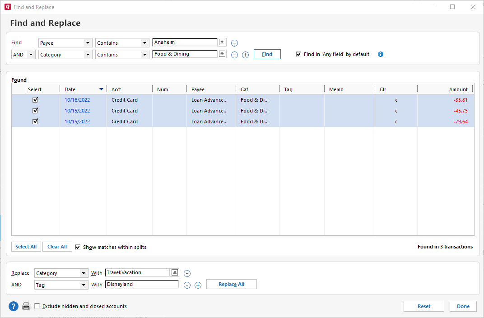This screenshot has width=484, height=318.
Task: Open the AND operator dropdown
Action: (x=30, y=55)
